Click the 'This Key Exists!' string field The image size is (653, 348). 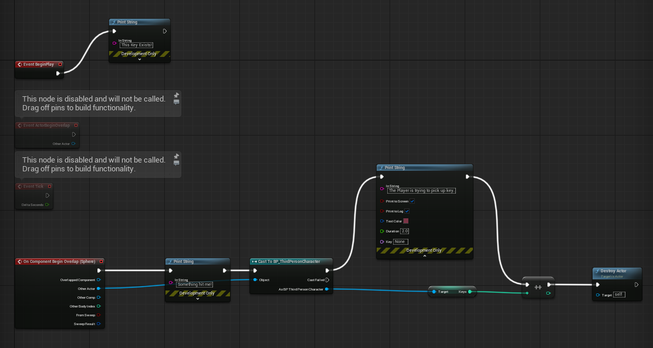click(136, 45)
